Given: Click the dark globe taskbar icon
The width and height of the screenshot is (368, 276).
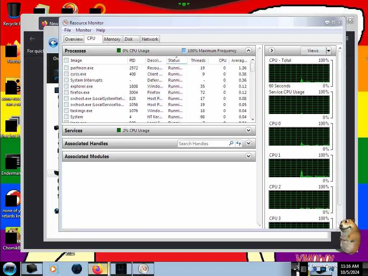Looking at the screenshot, I should tap(77, 269).
